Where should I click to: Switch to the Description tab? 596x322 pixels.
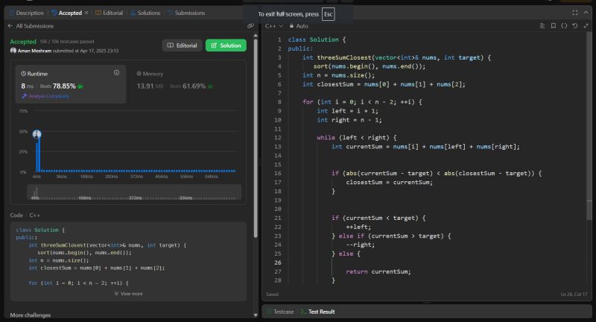(26, 13)
